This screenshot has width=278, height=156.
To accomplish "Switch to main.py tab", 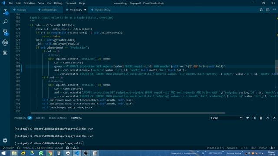I will tap(21, 10).
